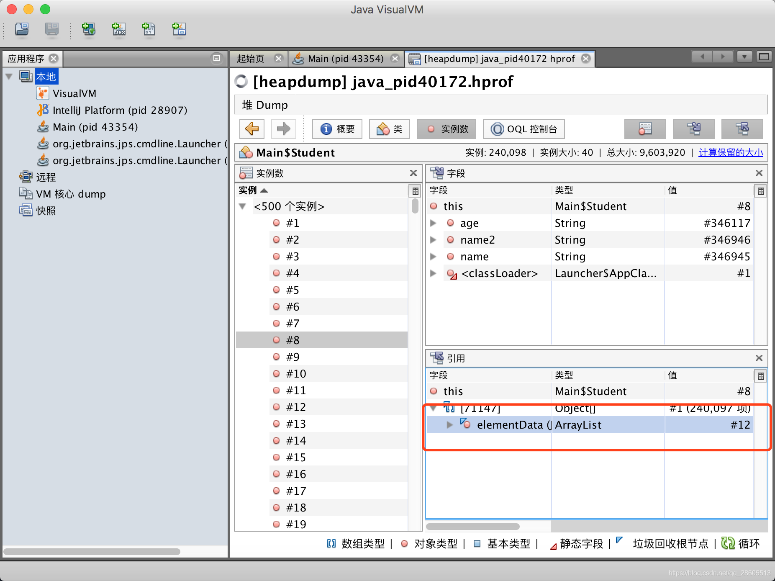Expand the name2 field row

[434, 240]
